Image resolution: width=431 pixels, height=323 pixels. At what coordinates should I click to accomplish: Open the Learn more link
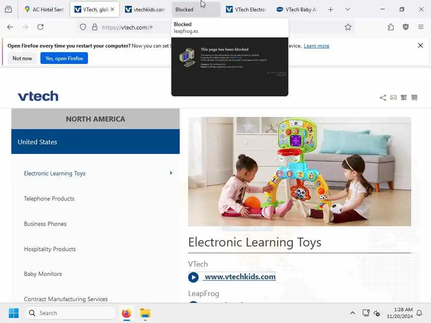[317, 46]
